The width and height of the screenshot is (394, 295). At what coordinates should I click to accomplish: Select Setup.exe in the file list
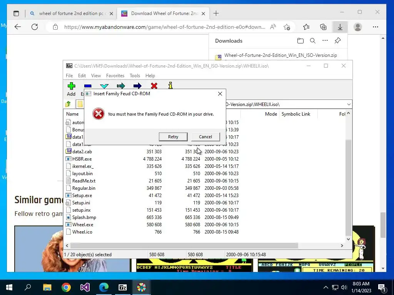click(x=82, y=195)
